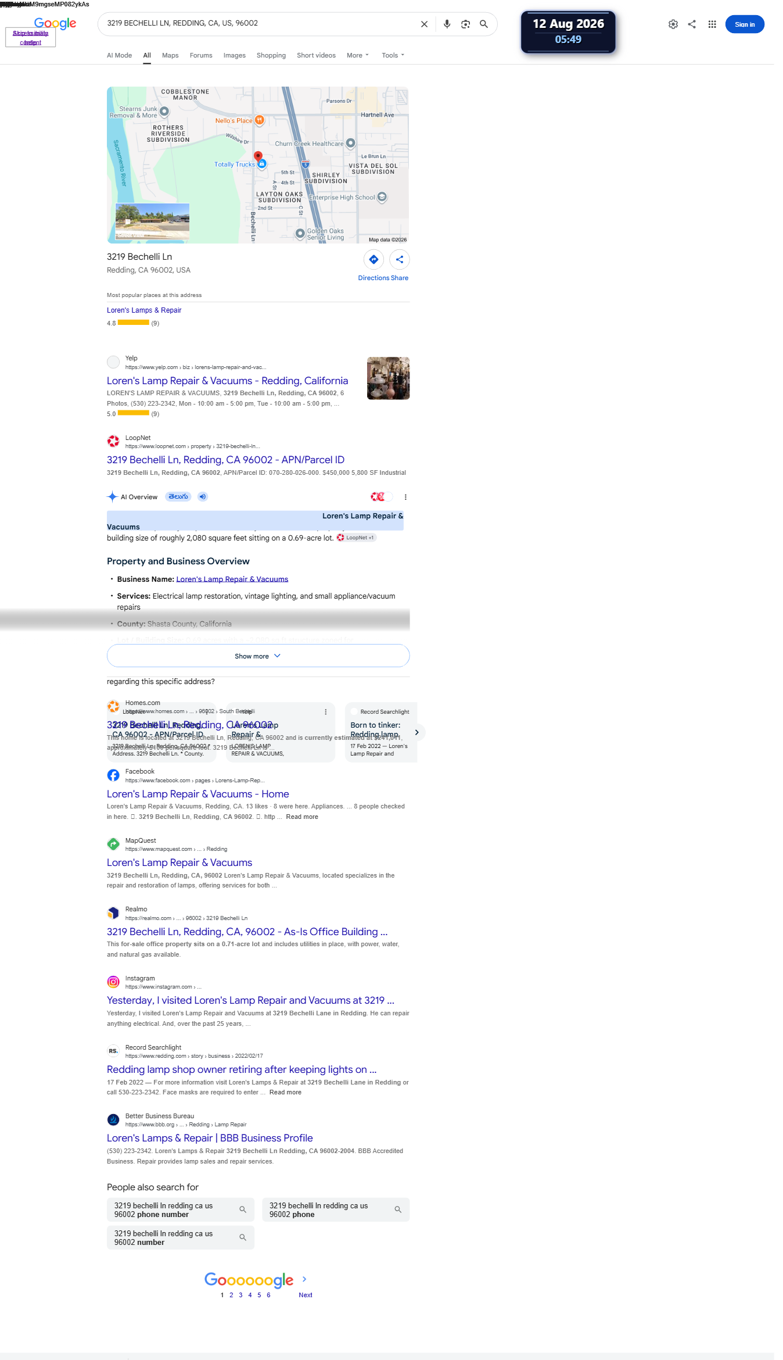Click the Enterprise High School map marker
This screenshot has height=1360, width=783.
click(x=382, y=197)
